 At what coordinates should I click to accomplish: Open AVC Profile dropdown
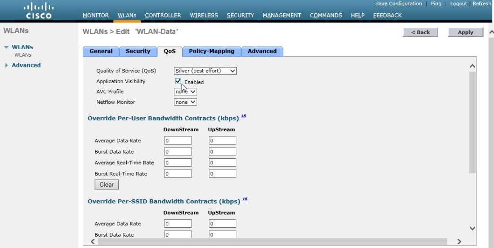pyautogui.click(x=185, y=92)
